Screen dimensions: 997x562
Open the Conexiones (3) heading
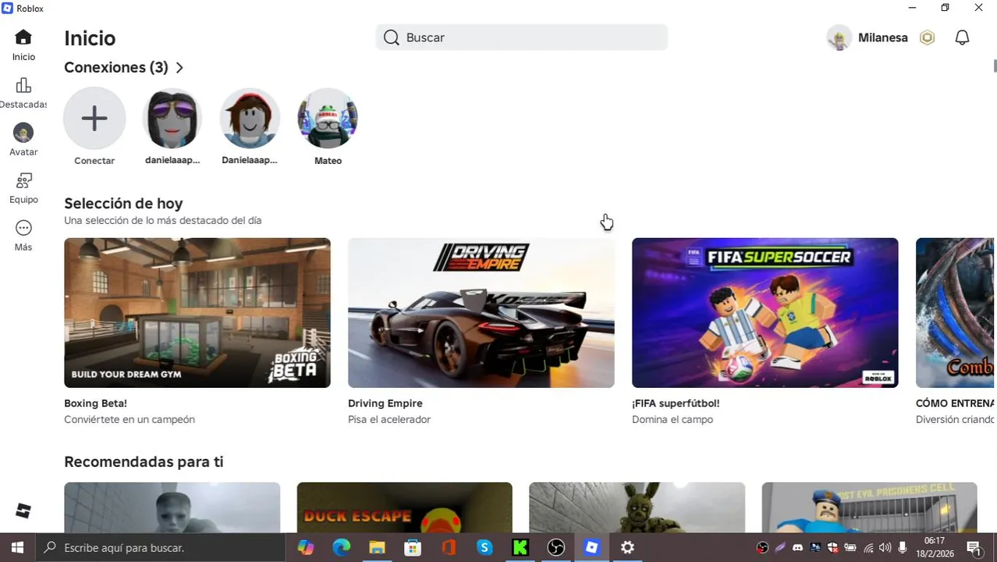(116, 68)
